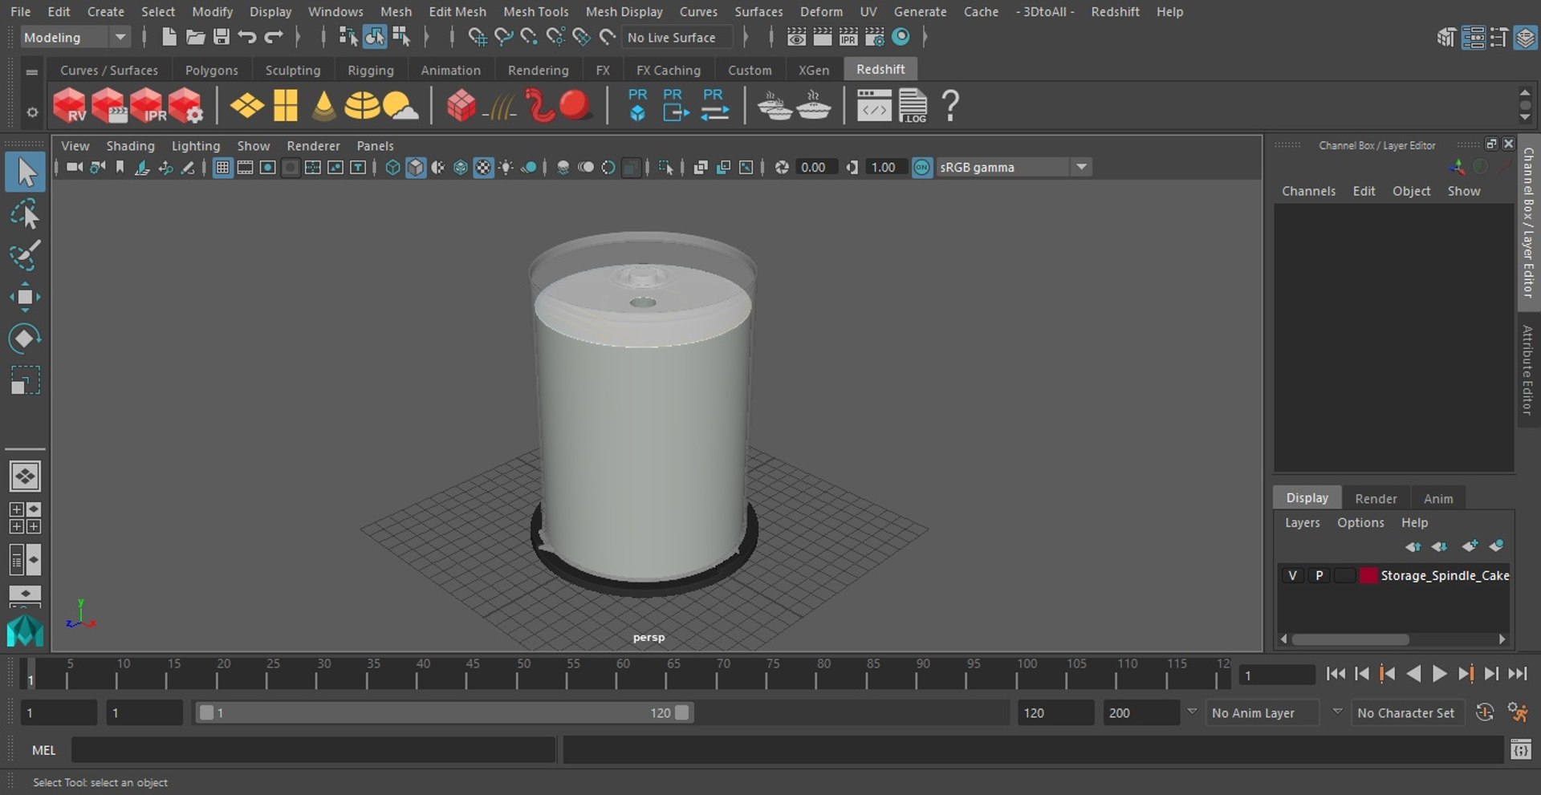The width and height of the screenshot is (1541, 795).
Task: Open the Modeling menu set dropdown
Action: point(75,37)
